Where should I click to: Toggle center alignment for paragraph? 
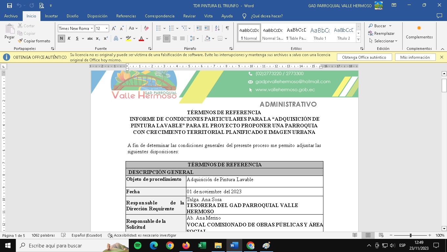tap(167, 38)
